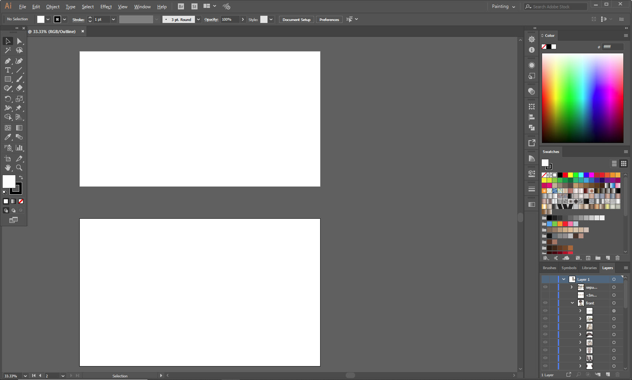The width and height of the screenshot is (632, 380).
Task: Choose the Zoom tool
Action: tap(19, 168)
